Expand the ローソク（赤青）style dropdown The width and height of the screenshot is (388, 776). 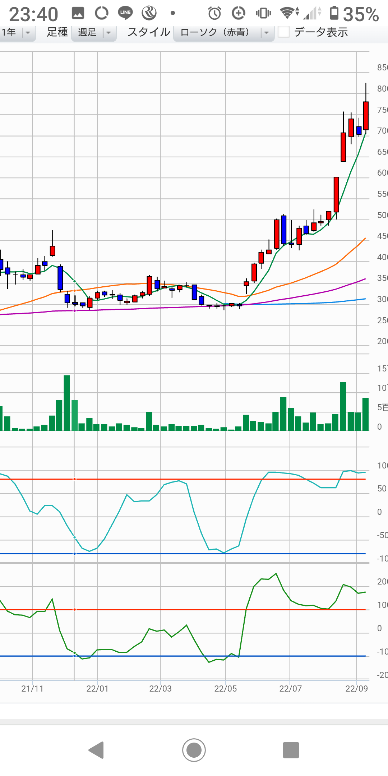pos(223,33)
